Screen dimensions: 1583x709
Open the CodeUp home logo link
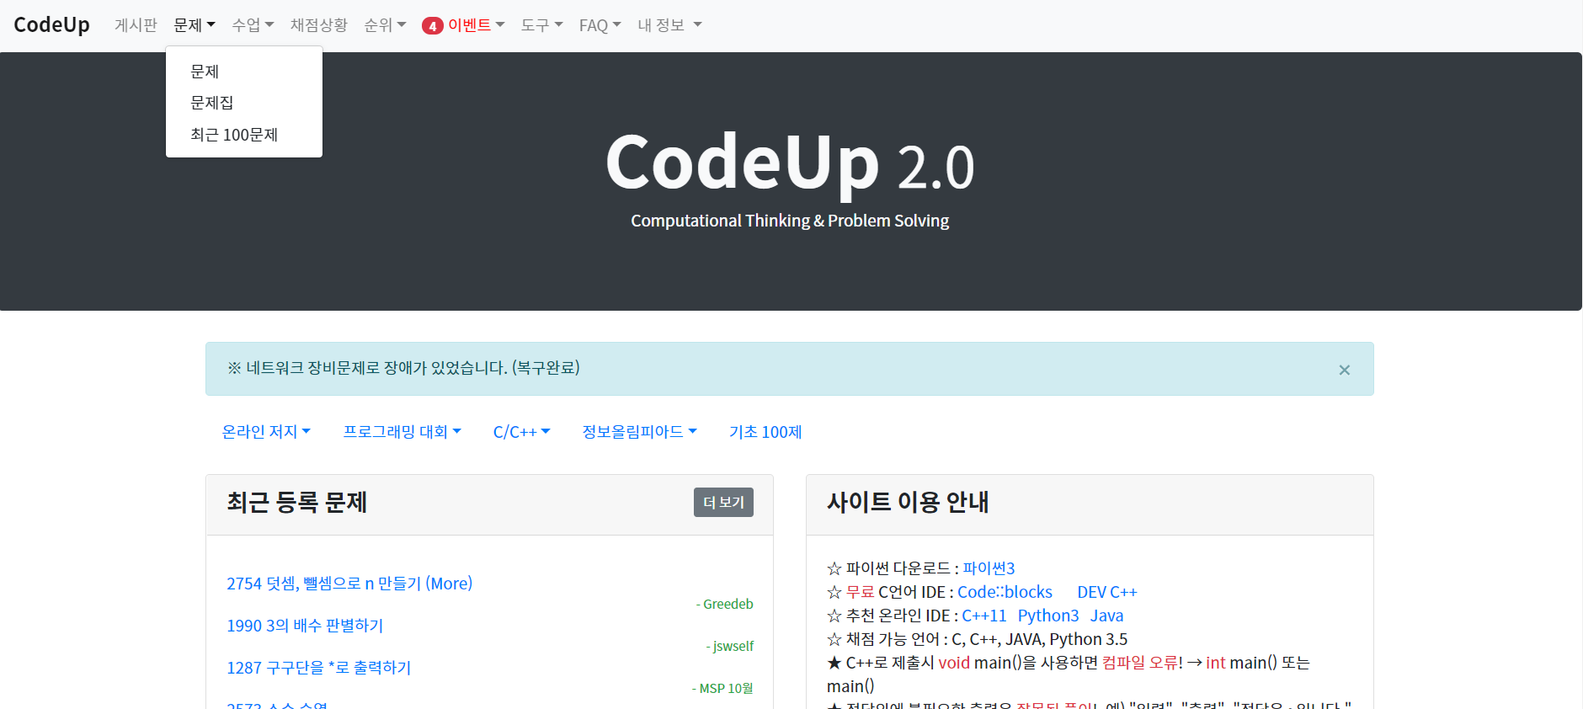pyautogui.click(x=51, y=24)
